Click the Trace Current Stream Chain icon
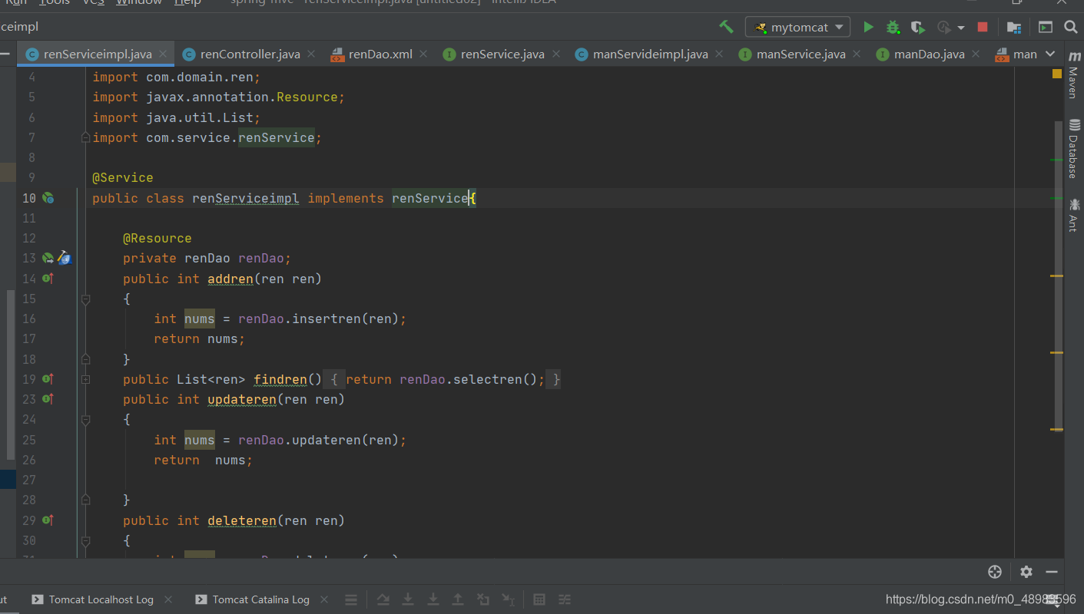This screenshot has height=614, width=1084. point(565,599)
